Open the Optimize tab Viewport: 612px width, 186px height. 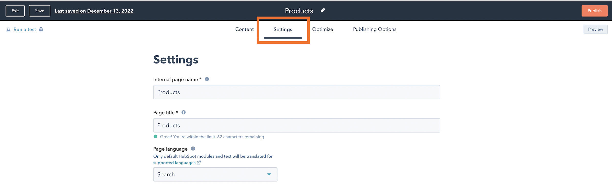(322, 29)
